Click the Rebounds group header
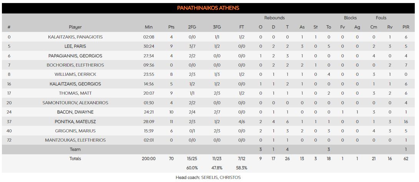 274,18
